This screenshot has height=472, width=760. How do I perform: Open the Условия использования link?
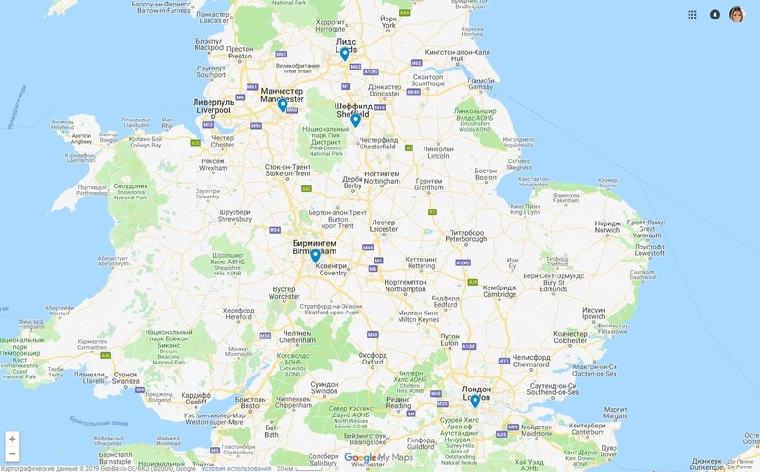pyautogui.click(x=236, y=468)
